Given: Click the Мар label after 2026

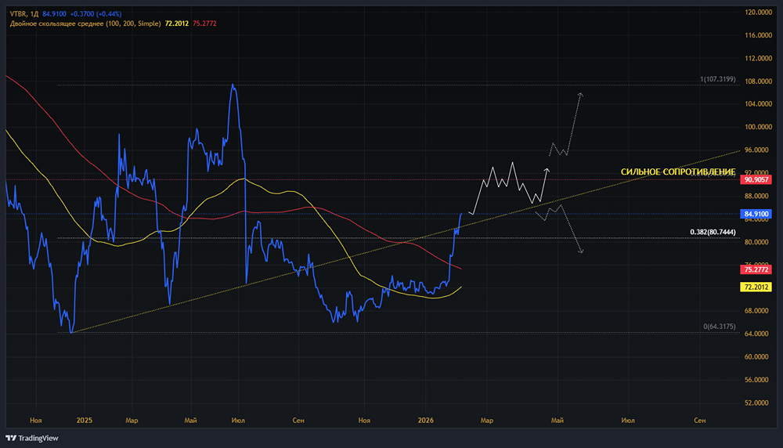Looking at the screenshot, I should 487,421.
